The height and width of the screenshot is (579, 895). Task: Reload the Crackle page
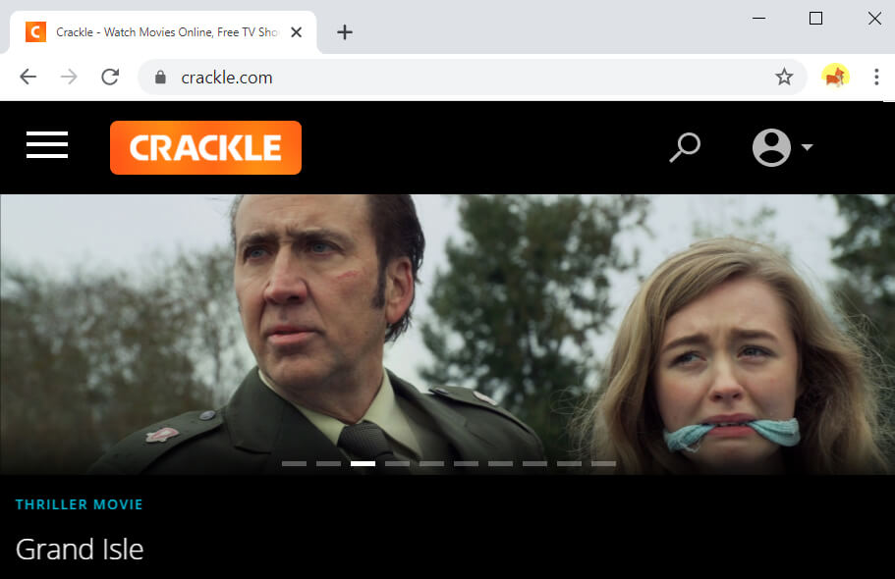tap(110, 77)
